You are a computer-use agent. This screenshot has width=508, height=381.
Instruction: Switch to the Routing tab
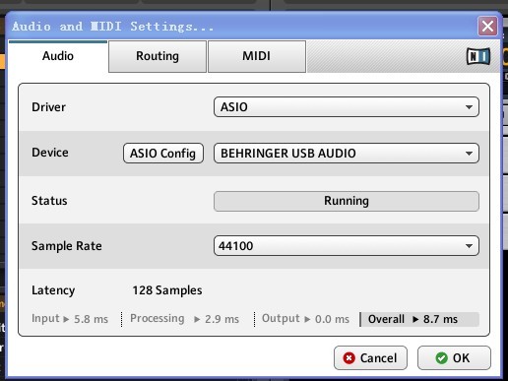(158, 56)
